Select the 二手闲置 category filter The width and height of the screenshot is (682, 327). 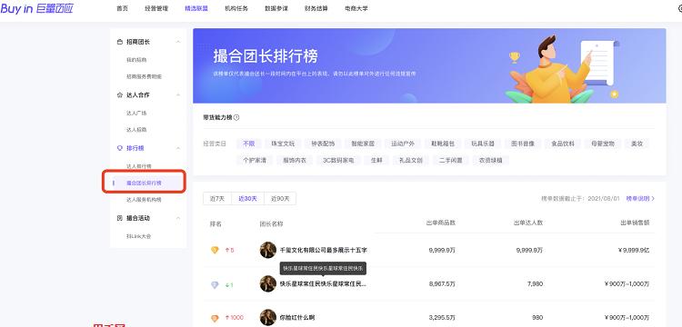[x=451, y=160]
